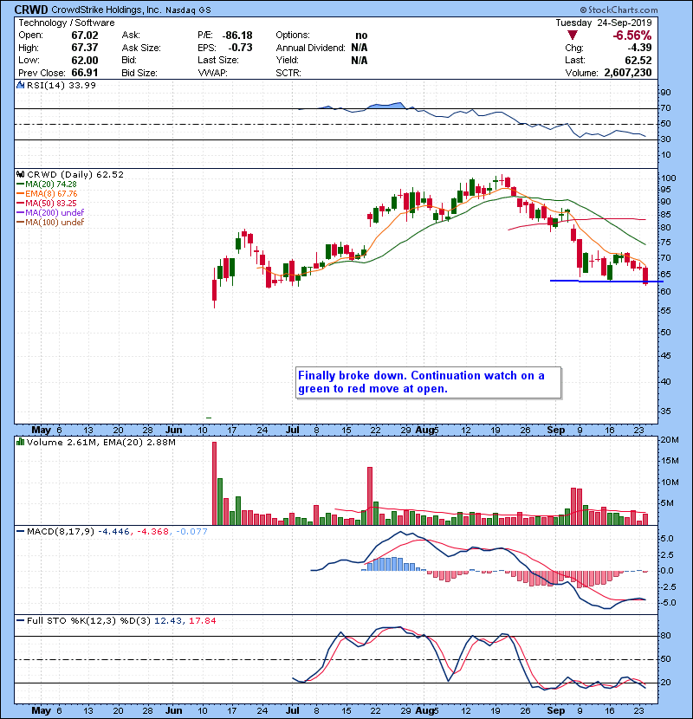Click the Ask Size label
The image size is (693, 719).
coord(141,48)
